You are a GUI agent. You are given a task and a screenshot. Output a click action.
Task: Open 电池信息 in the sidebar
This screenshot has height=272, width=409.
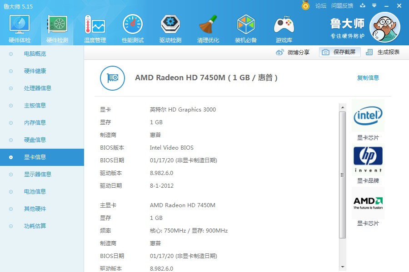click(35, 192)
